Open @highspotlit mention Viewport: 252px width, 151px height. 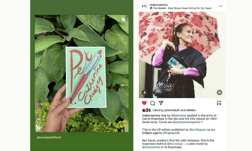[x=171, y=133]
